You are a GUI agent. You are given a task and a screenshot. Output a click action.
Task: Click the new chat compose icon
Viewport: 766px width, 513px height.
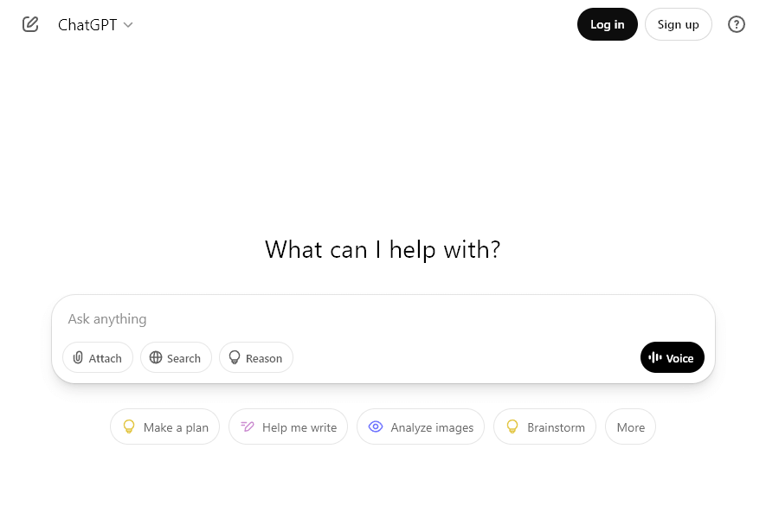click(x=30, y=24)
